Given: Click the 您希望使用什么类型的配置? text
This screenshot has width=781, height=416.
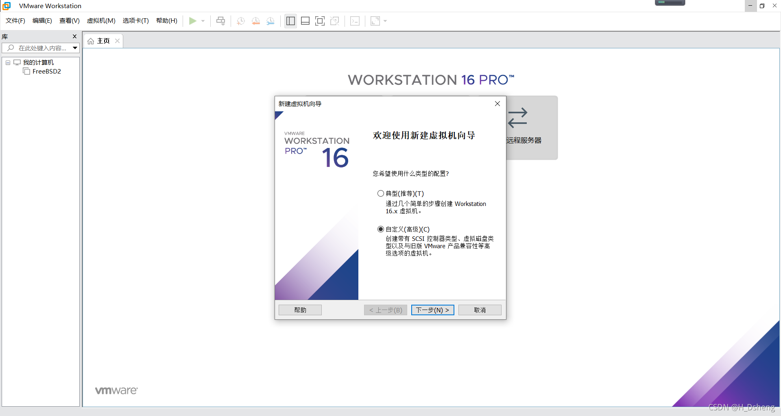Looking at the screenshot, I should [411, 173].
